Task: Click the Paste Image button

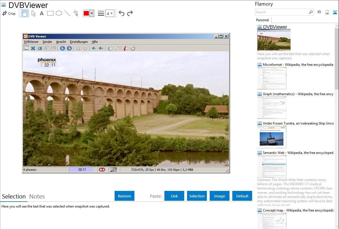Action: point(220,196)
